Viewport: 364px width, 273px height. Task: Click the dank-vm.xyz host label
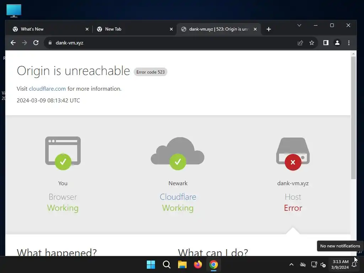(x=293, y=183)
